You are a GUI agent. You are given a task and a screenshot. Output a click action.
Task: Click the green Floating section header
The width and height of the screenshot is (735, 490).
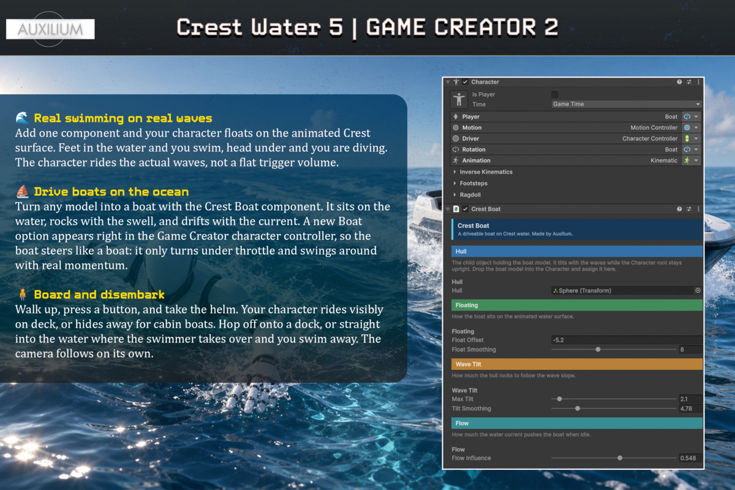(577, 305)
